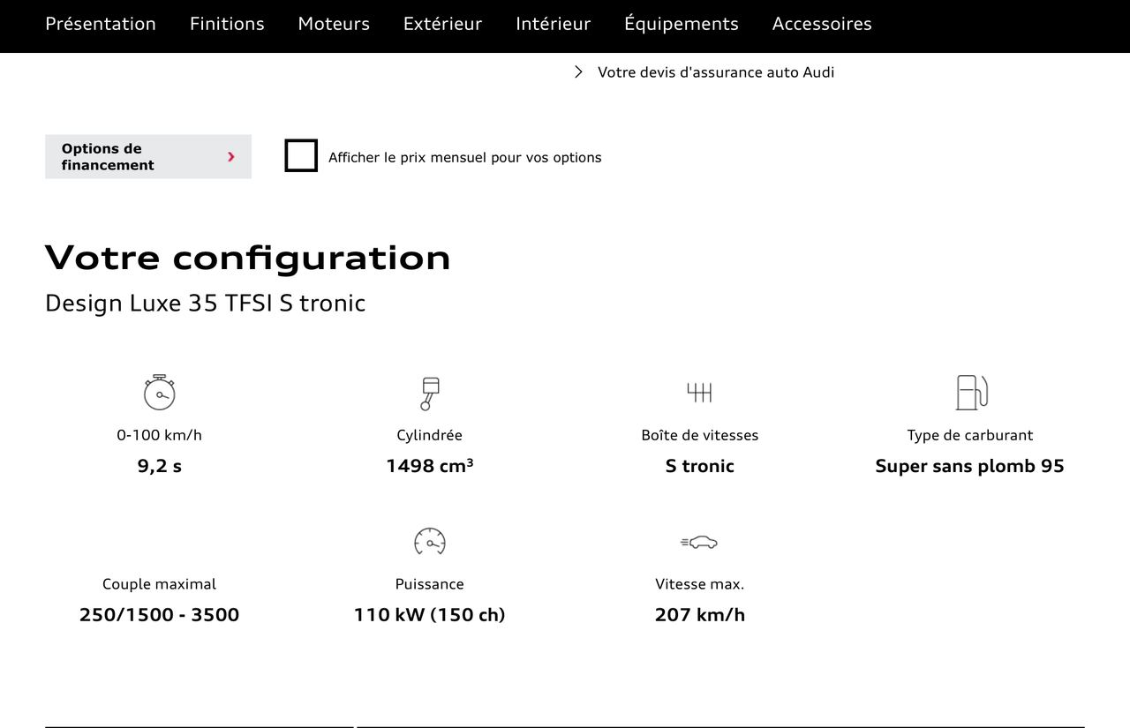Click the gearbox Boîte de vitesses icon
The height and width of the screenshot is (728, 1130).
tap(699, 393)
